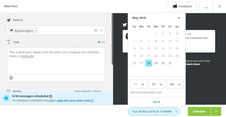Clear all selected profiles circled x
226x117 pixels.
pos(96,30)
